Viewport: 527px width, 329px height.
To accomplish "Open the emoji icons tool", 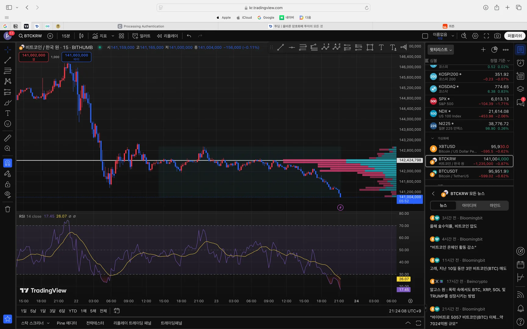I will (x=8, y=124).
